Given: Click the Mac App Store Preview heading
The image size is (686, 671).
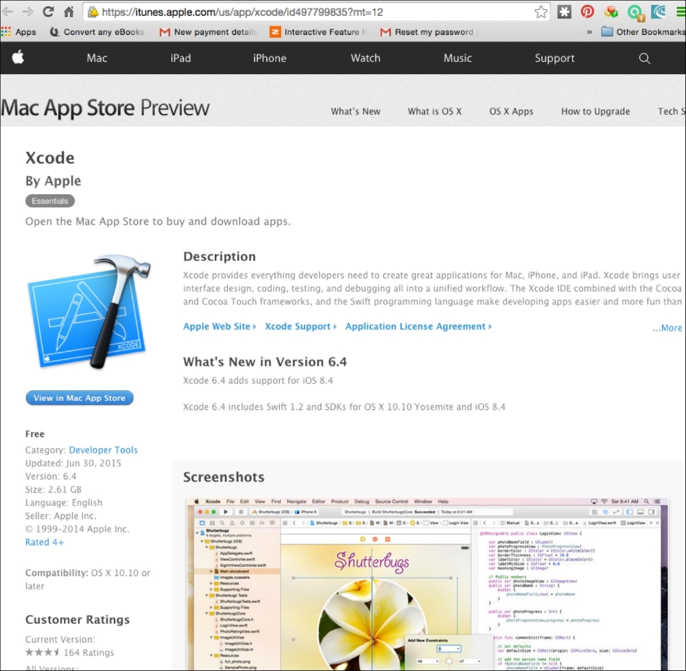Looking at the screenshot, I should (105, 108).
